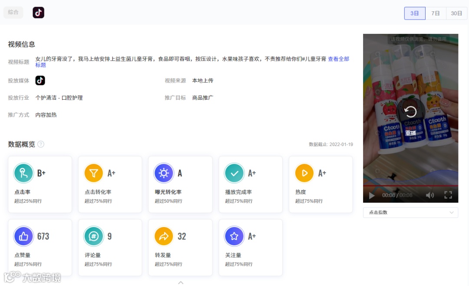469x286 pixels.
Task: Click the 综合 button
Action: pyautogui.click(x=13, y=13)
